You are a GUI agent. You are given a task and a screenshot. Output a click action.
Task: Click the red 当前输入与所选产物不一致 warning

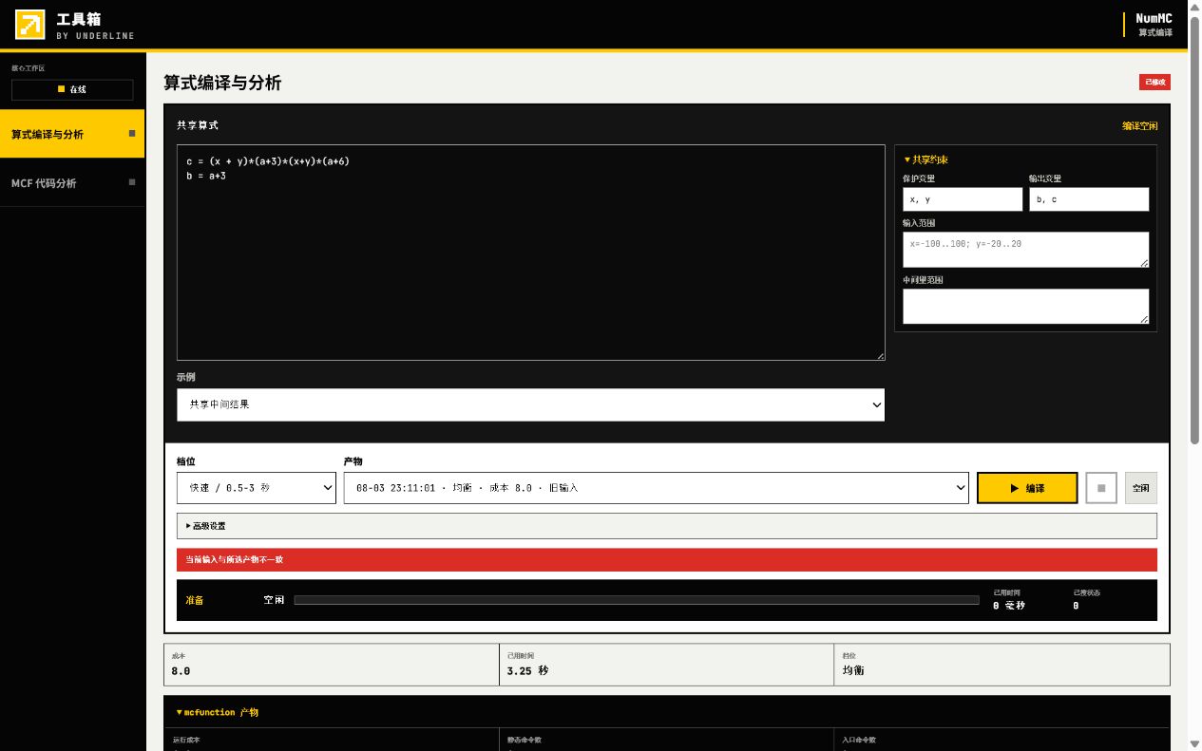click(x=667, y=560)
